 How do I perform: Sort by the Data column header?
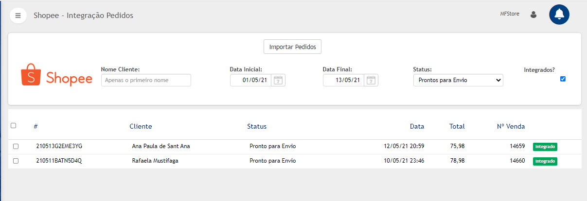pos(417,126)
